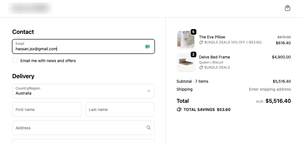Focus the Last name field
Image resolution: width=302 pixels, height=144 pixels.
(x=120, y=110)
